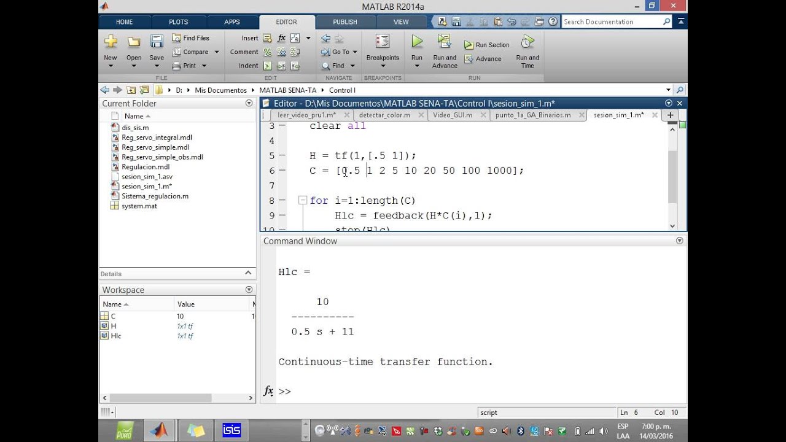Image resolution: width=786 pixels, height=442 pixels.
Task: Switch to the PLOTS ribbon tab
Action: [179, 21]
